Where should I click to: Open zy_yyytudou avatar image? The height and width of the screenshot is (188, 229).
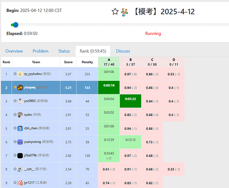click(x=20, y=74)
